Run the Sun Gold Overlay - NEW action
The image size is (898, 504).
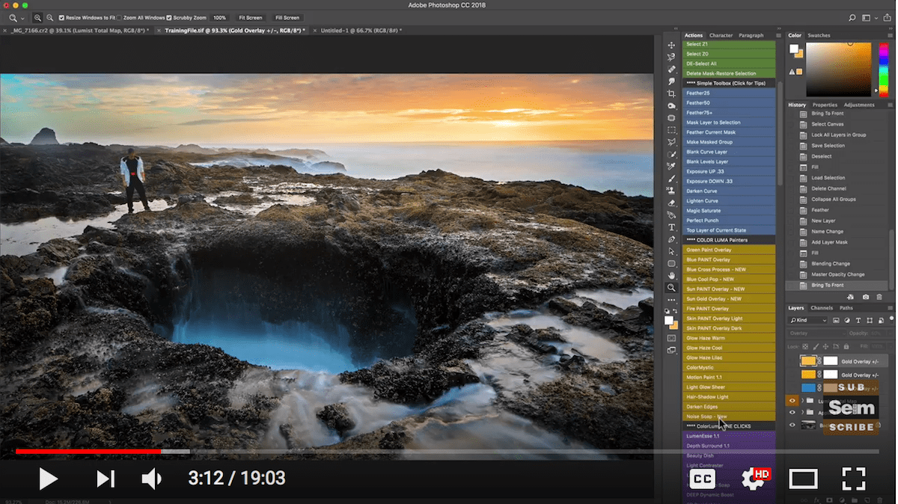point(714,299)
